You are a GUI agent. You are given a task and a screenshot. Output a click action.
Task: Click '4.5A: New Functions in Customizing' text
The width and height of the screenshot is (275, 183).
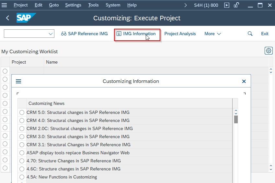(62, 177)
